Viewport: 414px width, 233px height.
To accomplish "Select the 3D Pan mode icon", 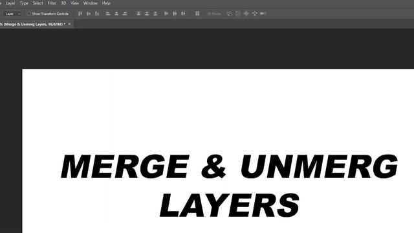I will click(246, 14).
